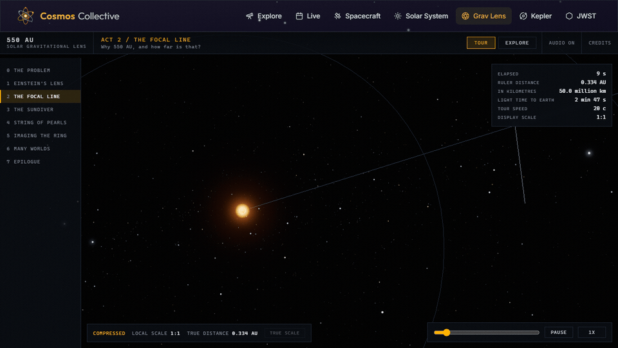Click the calendar icon beside Live
Image resolution: width=618 pixels, height=348 pixels.
[299, 16]
